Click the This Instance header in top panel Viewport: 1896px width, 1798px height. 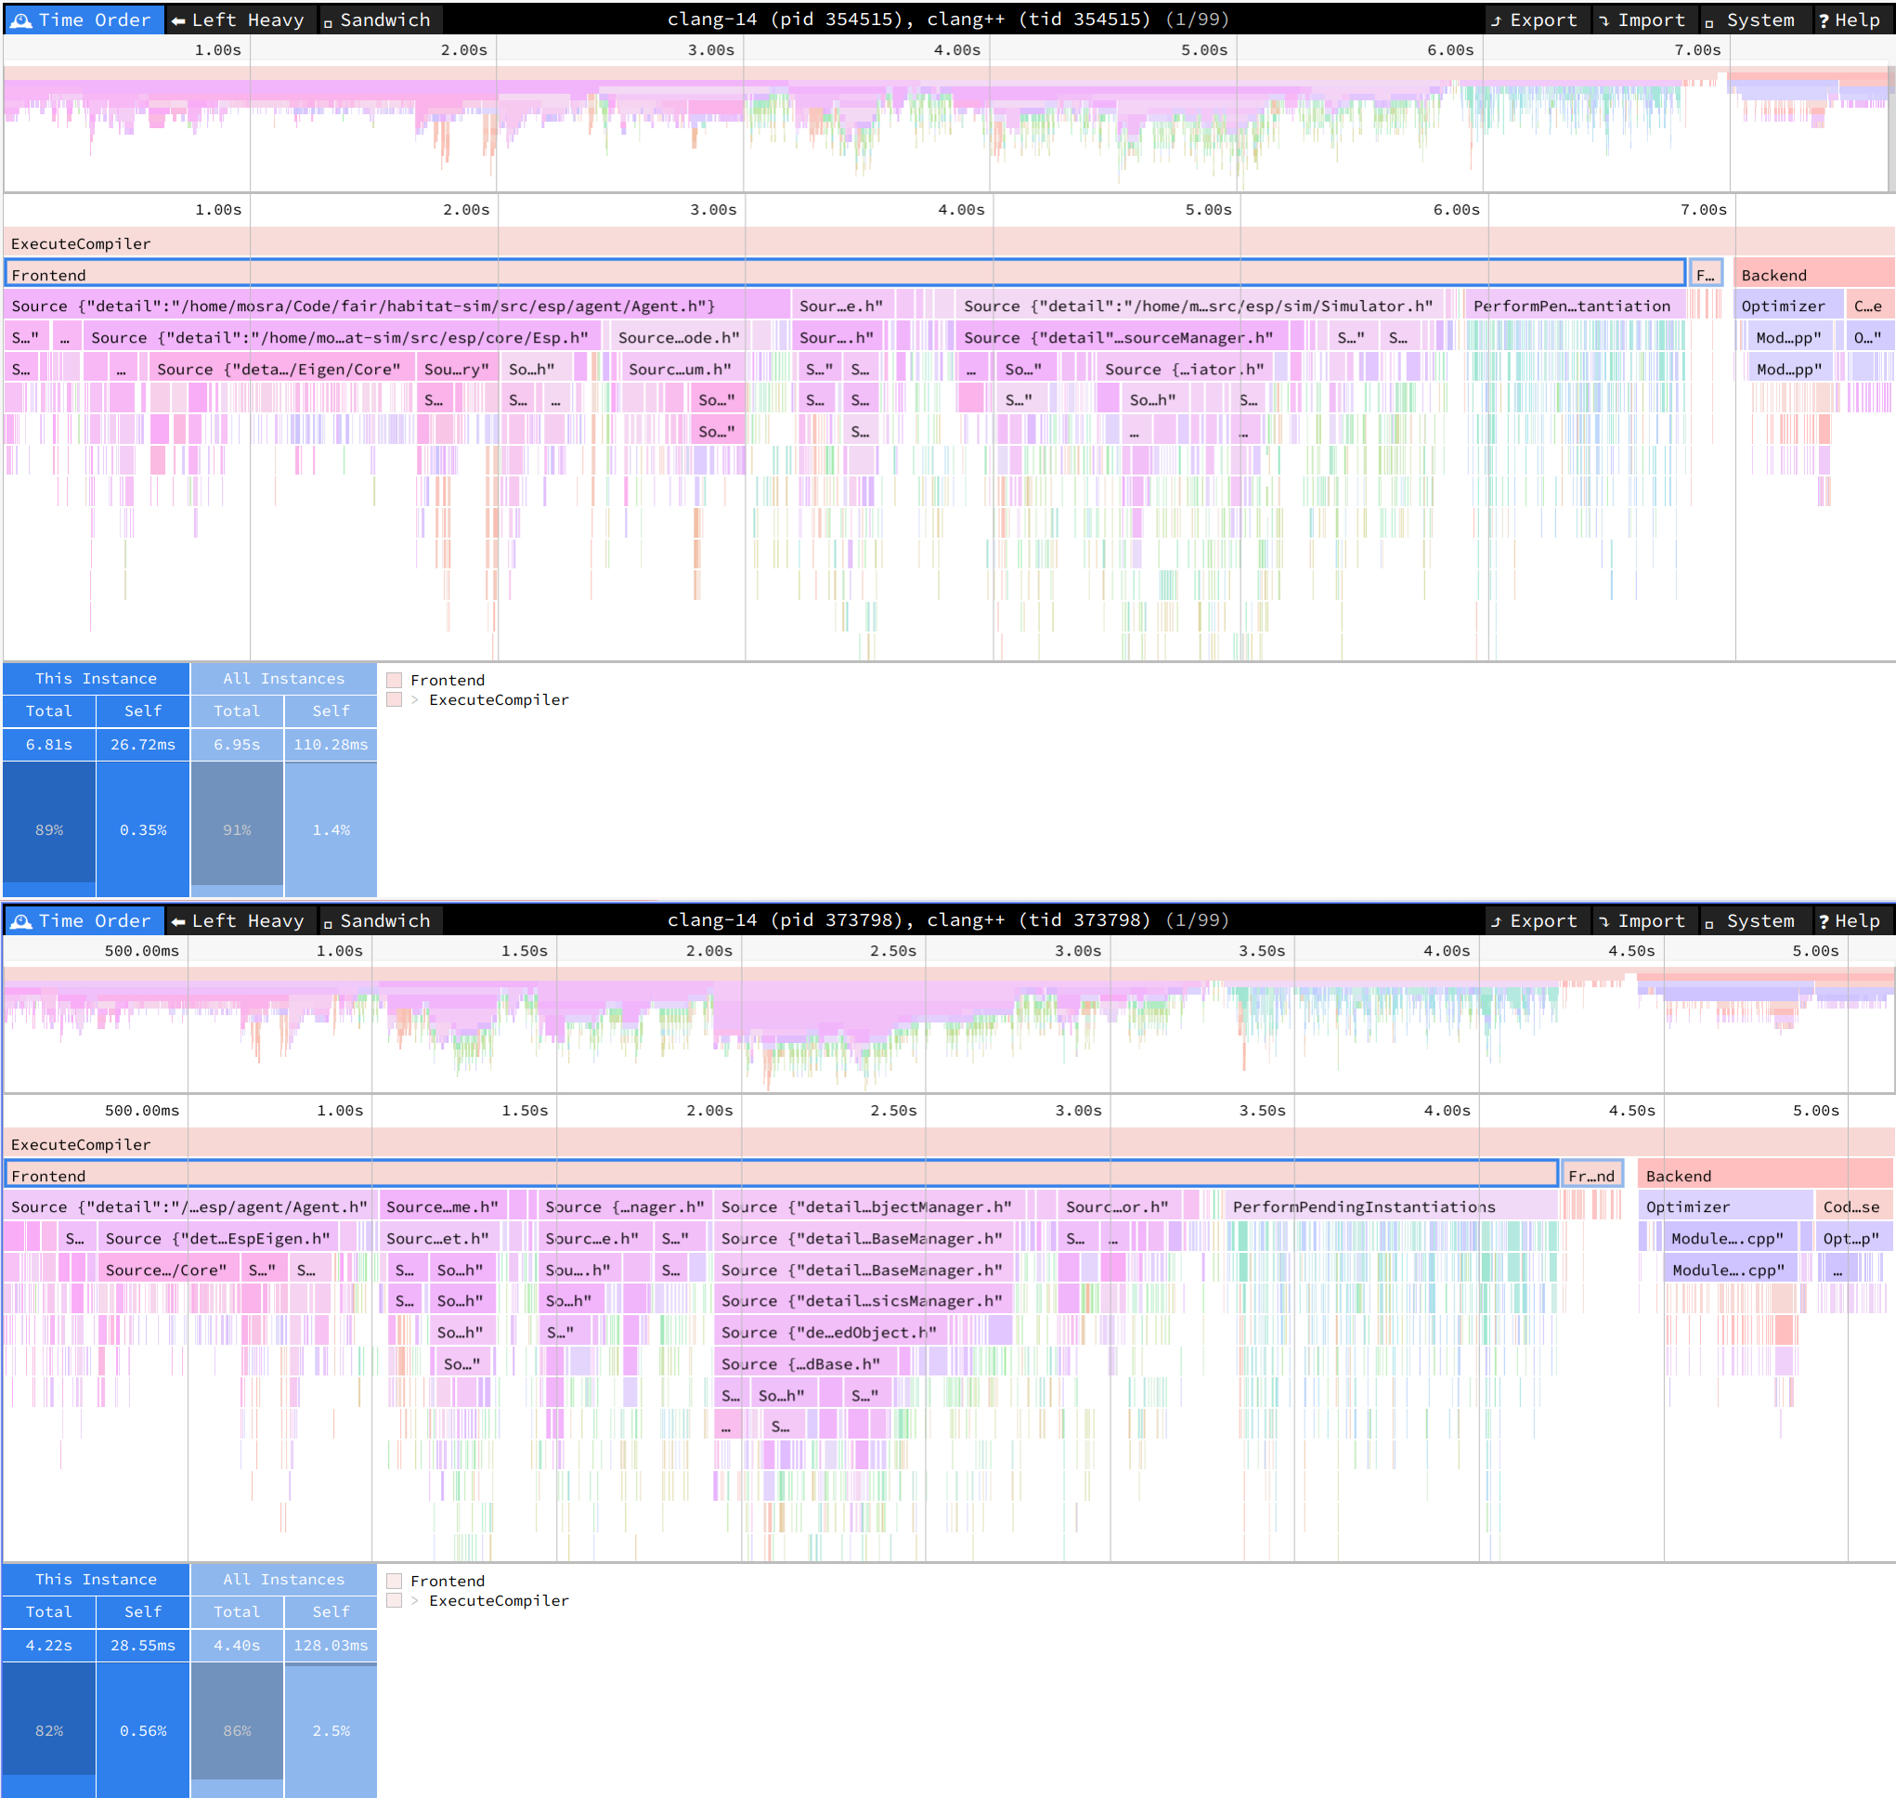(x=96, y=678)
